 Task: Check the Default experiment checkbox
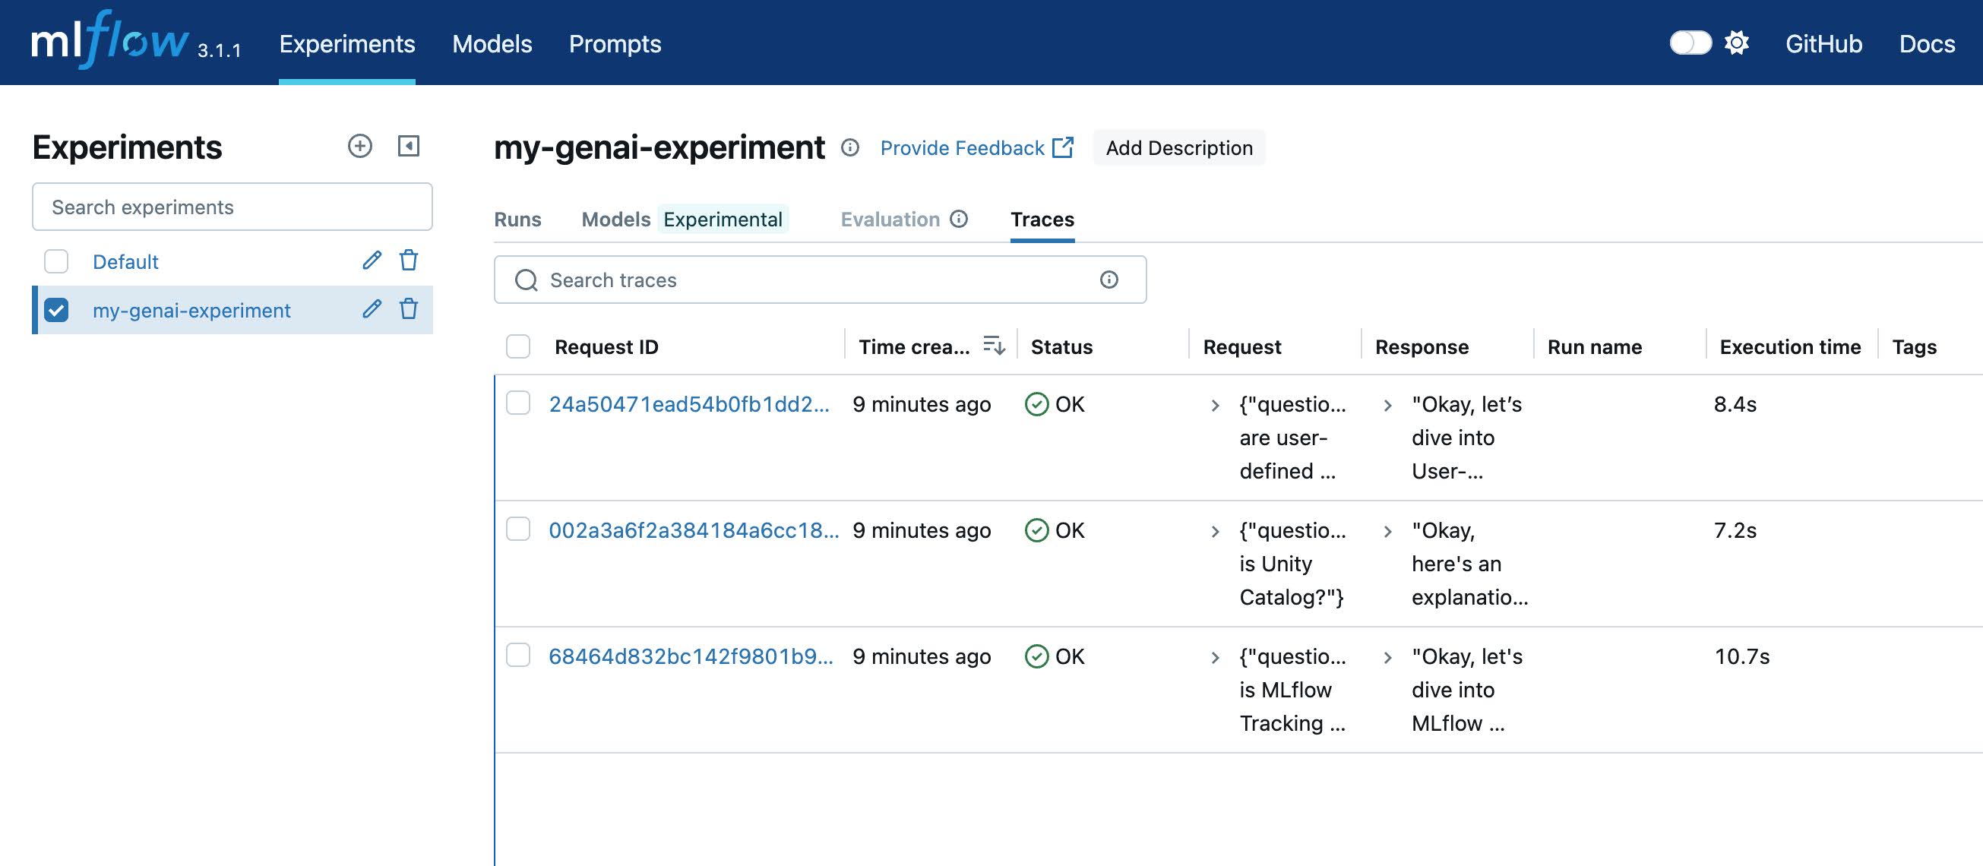click(x=56, y=262)
